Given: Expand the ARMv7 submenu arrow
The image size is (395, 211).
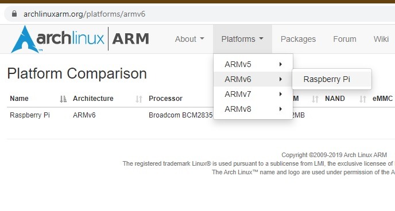Looking at the screenshot, I should coord(280,94).
